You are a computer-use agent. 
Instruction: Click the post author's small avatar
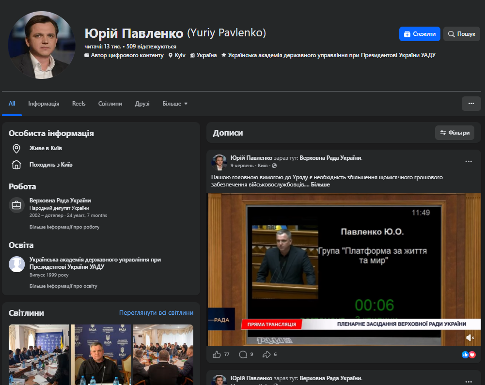click(x=219, y=162)
